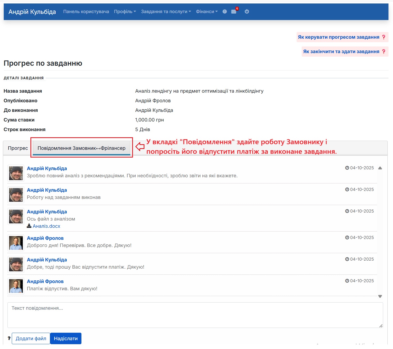Open the Завдання та послуги dropdown
Image resolution: width=393 pixels, height=349 pixels.
tap(166, 11)
